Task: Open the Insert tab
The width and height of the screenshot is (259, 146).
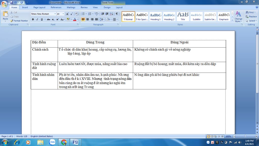Action: 25,7
